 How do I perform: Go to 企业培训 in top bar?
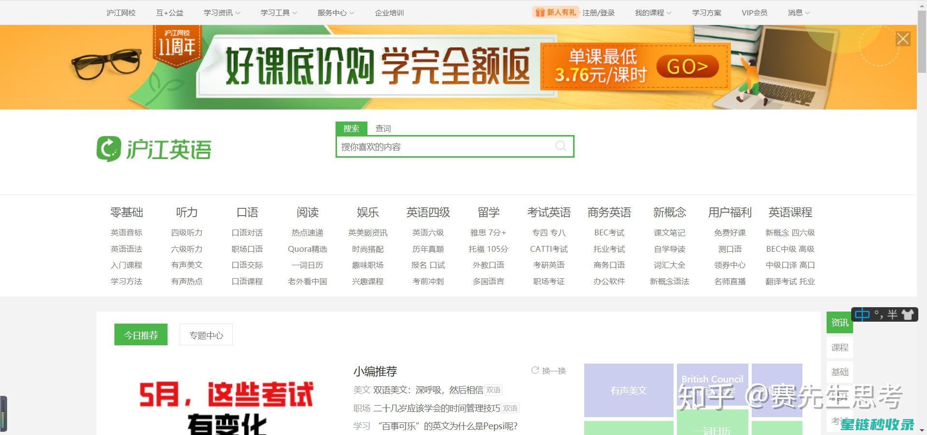click(389, 13)
